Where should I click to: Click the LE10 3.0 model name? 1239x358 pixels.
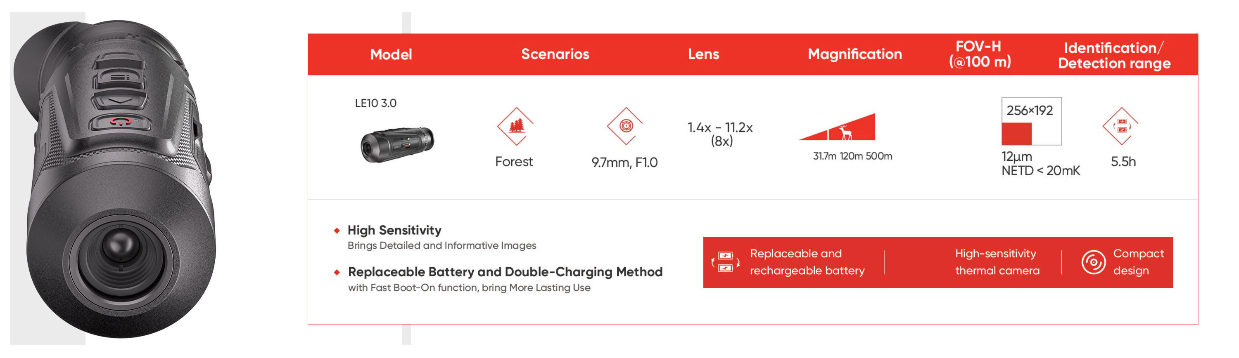click(376, 103)
